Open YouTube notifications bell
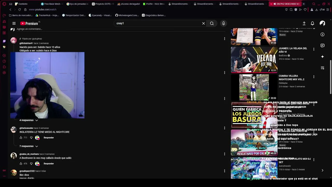Image resolution: width=332 pixels, height=187 pixels. tap(313, 23)
